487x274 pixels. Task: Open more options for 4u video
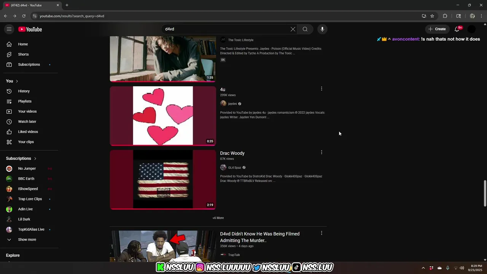click(321, 89)
